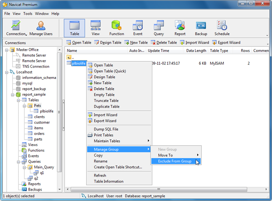The width and height of the screenshot is (272, 201).
Task: Expand the Move To submenu
Action: [x=176, y=155]
